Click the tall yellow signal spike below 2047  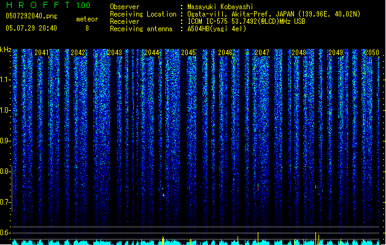(x=258, y=238)
